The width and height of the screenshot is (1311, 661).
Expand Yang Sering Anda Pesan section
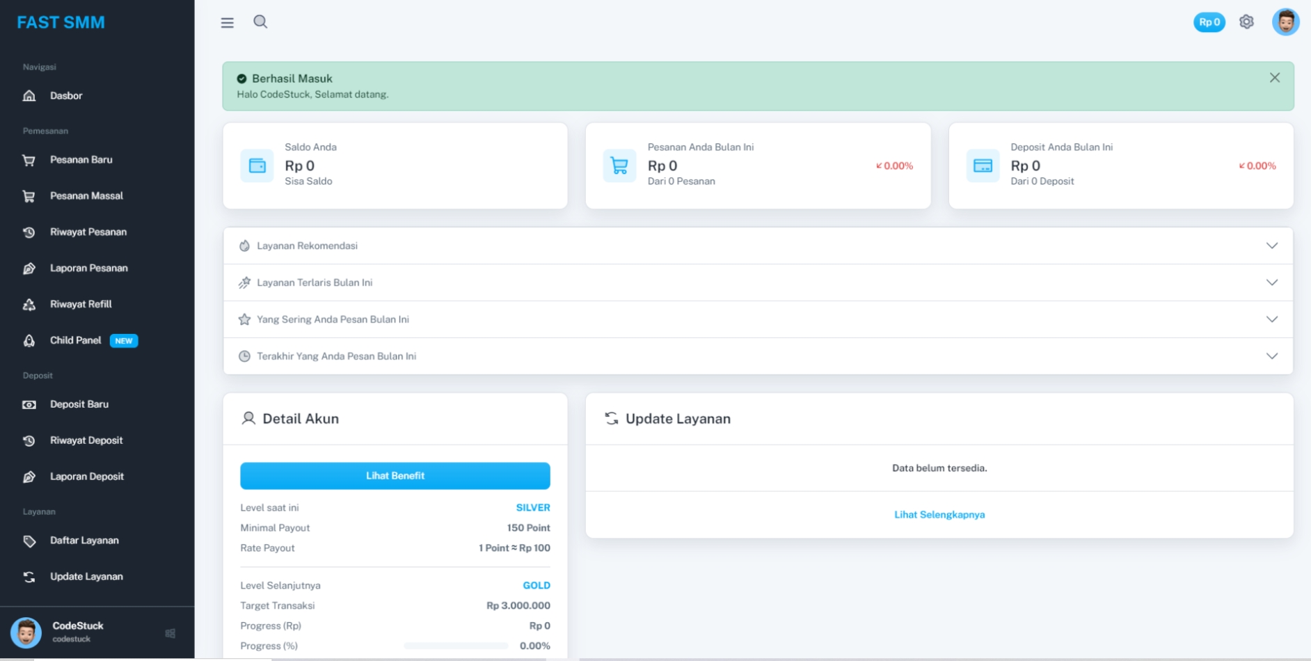(x=1271, y=319)
